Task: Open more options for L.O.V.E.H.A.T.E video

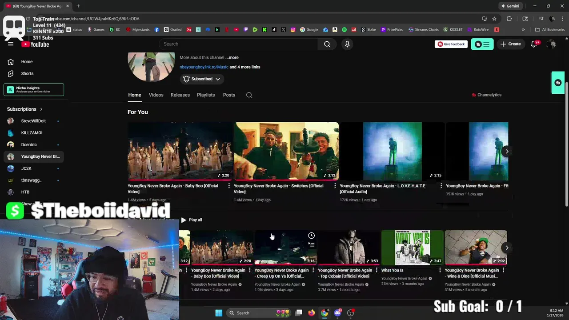Action: 441,186
